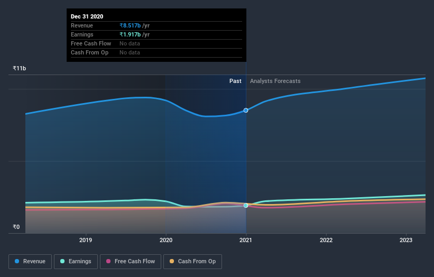Click the Cash From Op tooltip row label
434x277 pixels.
click(89, 52)
